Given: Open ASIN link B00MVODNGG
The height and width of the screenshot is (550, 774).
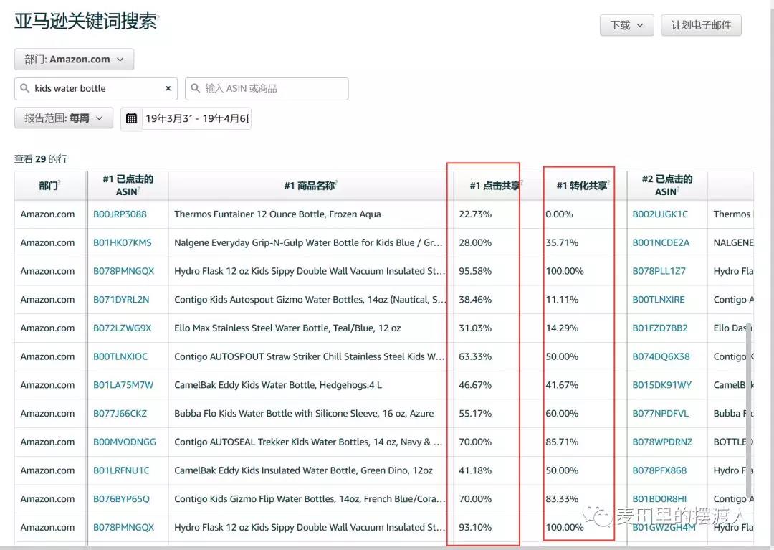Looking at the screenshot, I should point(124,442).
